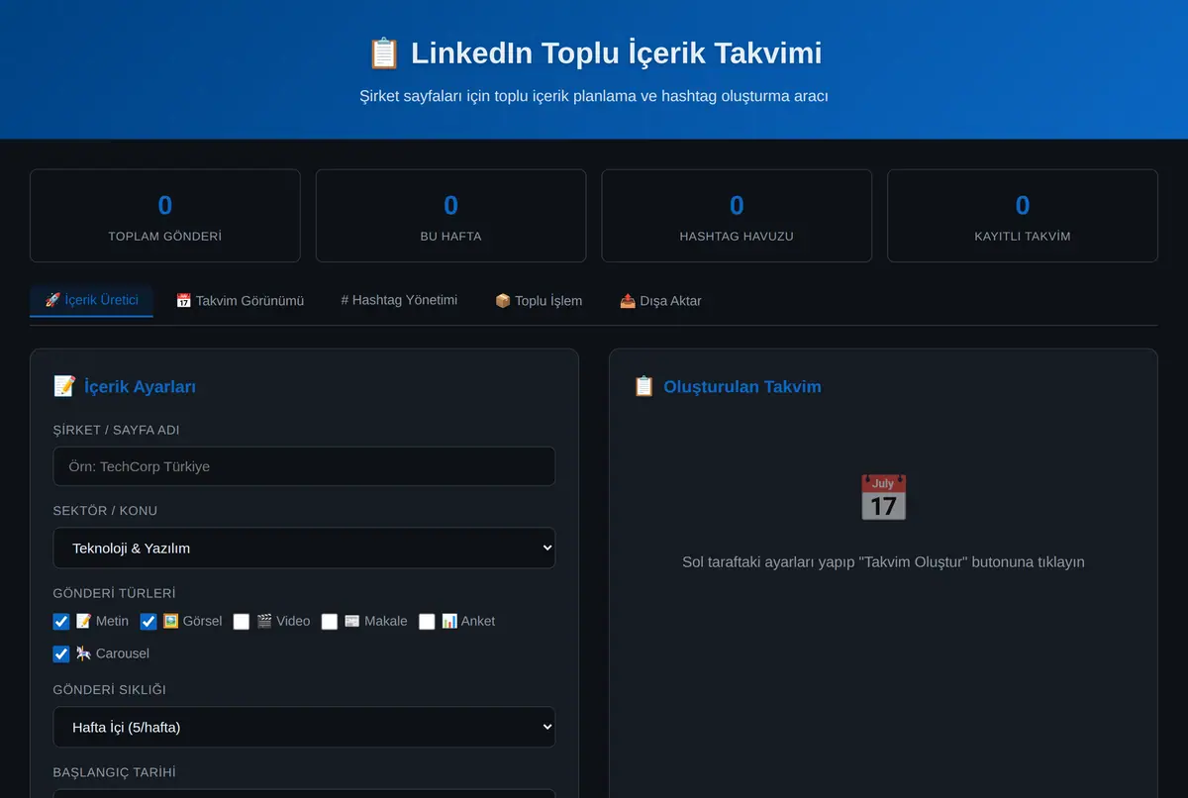
Task: Switch to Takvim Görünümü tab
Action: (x=240, y=300)
